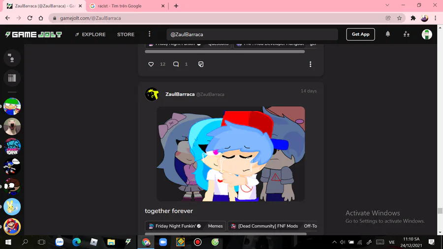Go back in browser history
443x249 pixels.
point(7,18)
